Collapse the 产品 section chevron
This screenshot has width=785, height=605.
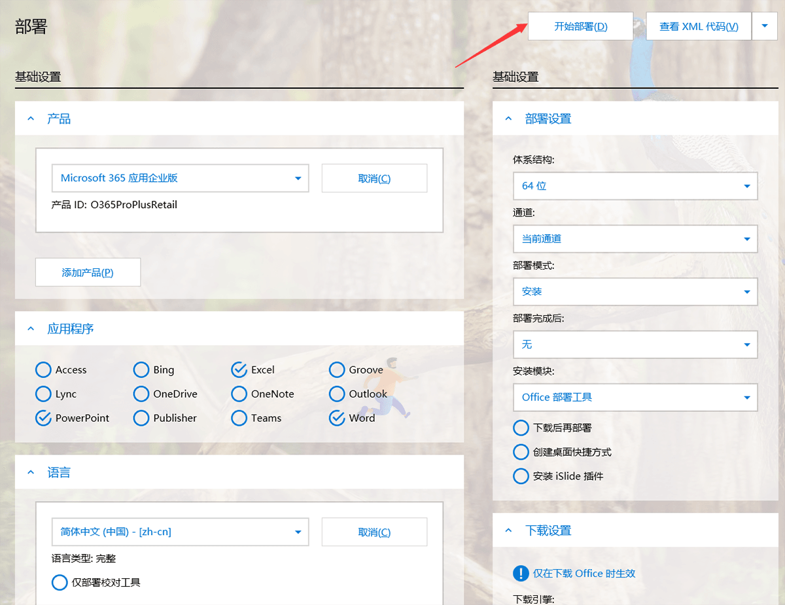click(x=31, y=119)
